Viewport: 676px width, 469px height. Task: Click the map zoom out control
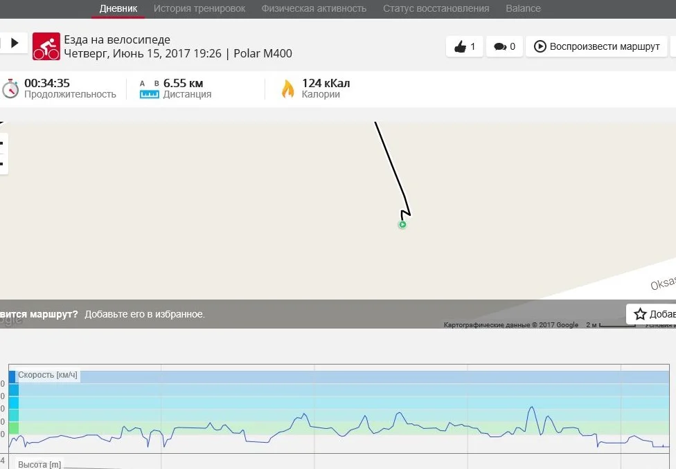coord(3,164)
